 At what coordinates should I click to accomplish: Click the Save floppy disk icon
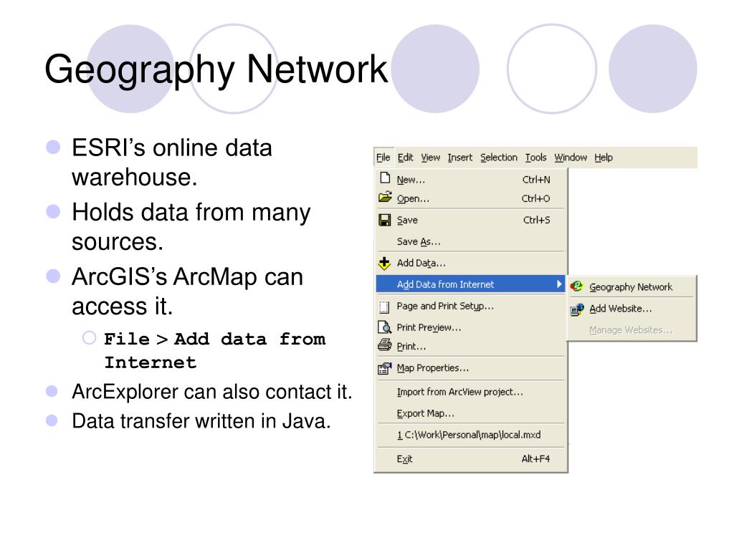(385, 220)
